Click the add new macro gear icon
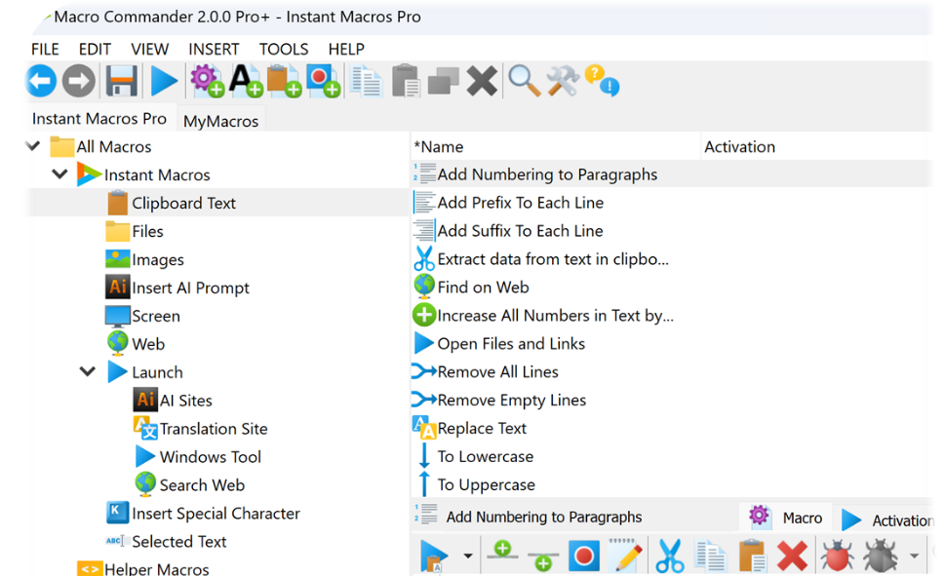This screenshot has width=945, height=576. tap(207, 82)
